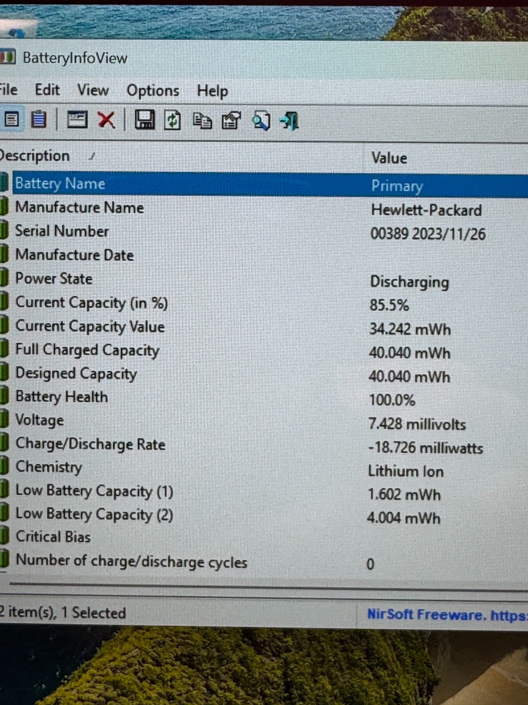Screen dimensions: 528x705
Task: Click the BatteryInfoView title bar app icon
Action: 7,57
